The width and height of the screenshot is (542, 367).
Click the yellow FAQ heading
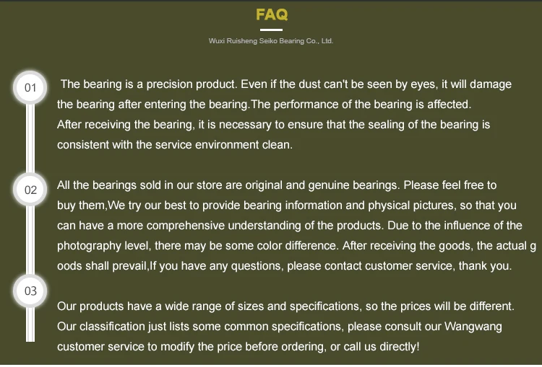click(x=272, y=14)
